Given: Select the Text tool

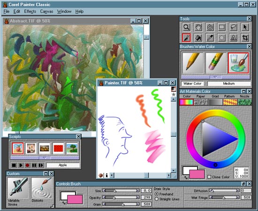Looking at the screenshot, I should point(233,38).
